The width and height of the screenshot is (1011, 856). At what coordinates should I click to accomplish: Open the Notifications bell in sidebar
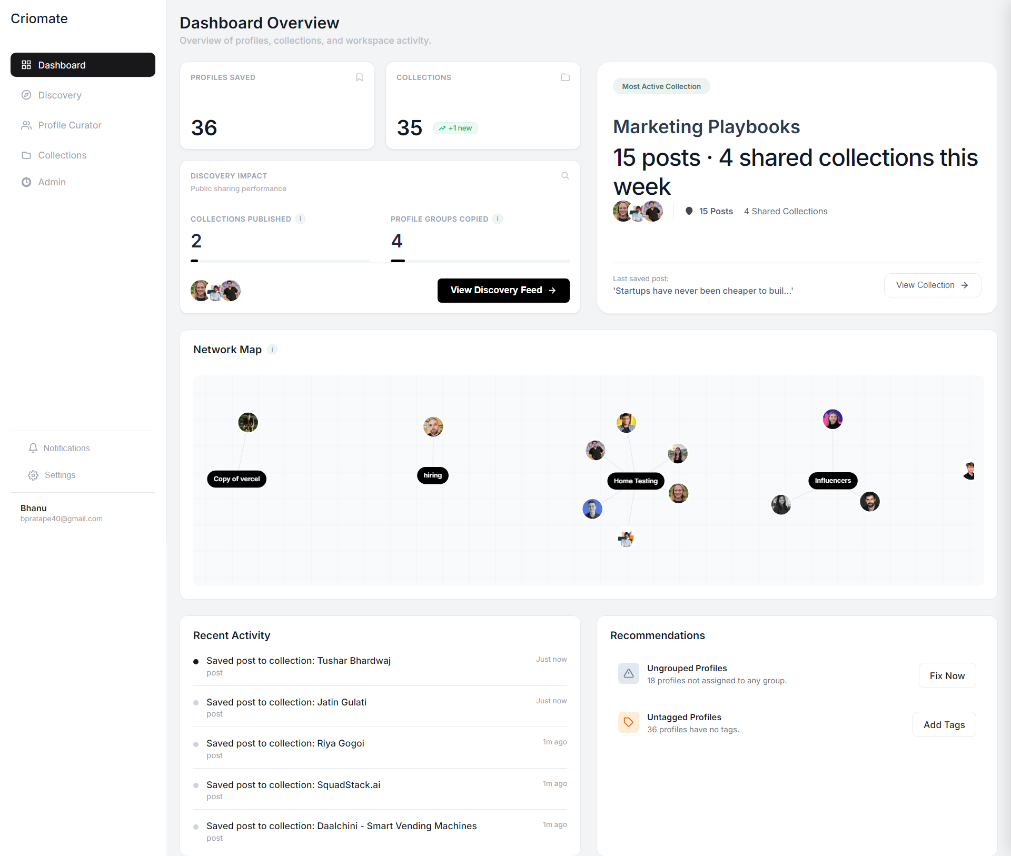pos(33,448)
